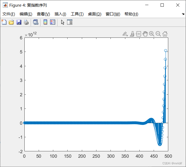Click the toolbar dock arrow at the menu's right end
The image size is (186, 167).
tap(183, 14)
